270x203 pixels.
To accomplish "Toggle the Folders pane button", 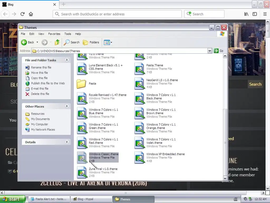I will coord(91,42).
